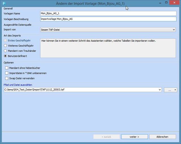The height and width of the screenshot is (144, 181).
Task: Select the Erstes Geschäftsjahr radio button
Action: point(5,40)
